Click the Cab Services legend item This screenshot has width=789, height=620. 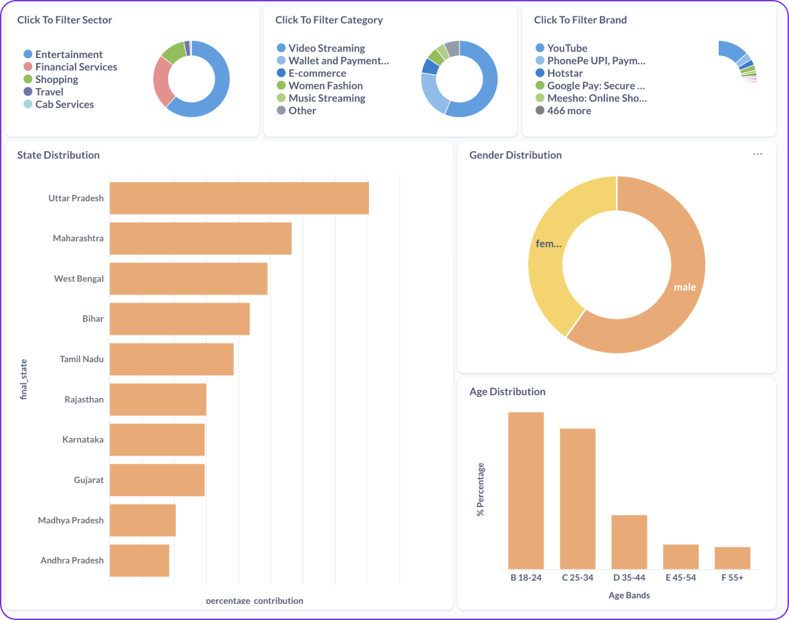(x=64, y=104)
